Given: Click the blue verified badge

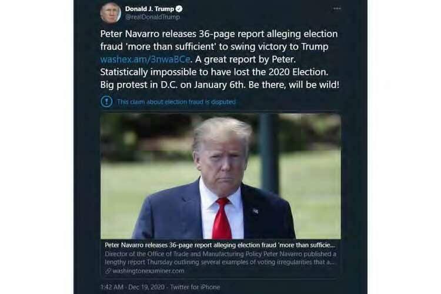Looking at the screenshot, I should (179, 9).
